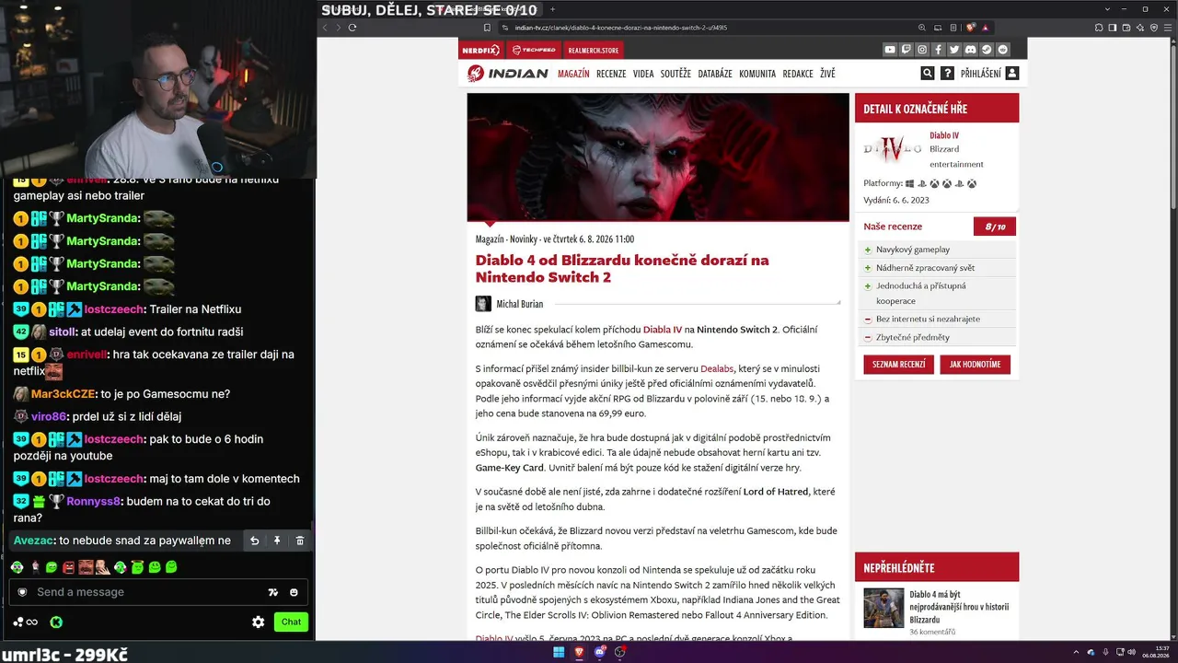
Task: Click the Indian site logo
Action: tap(507, 74)
